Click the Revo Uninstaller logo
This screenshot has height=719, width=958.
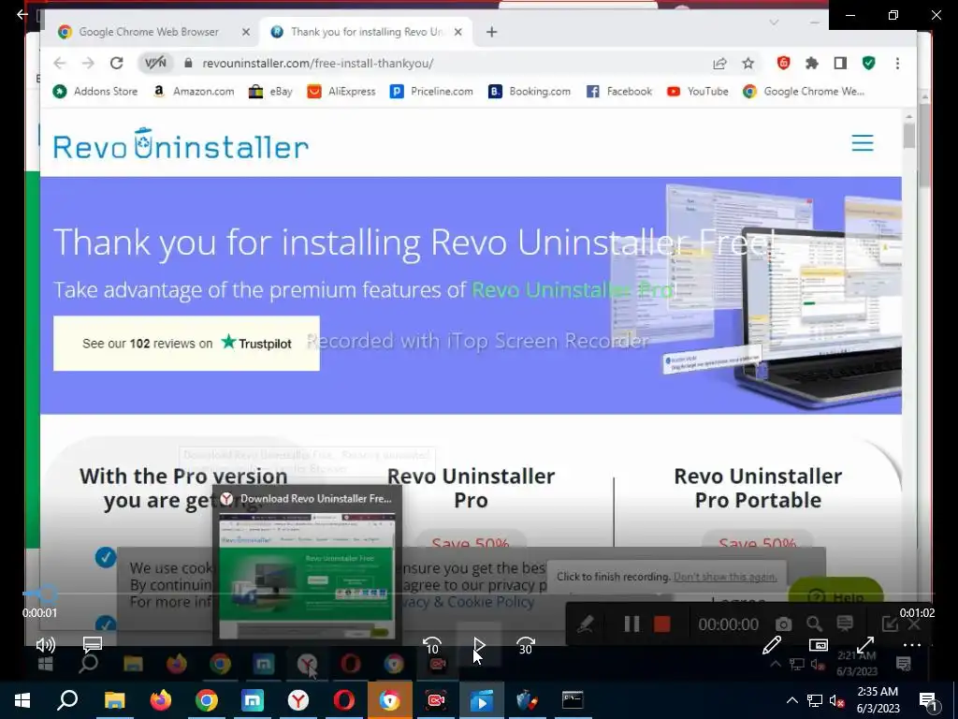tap(181, 143)
